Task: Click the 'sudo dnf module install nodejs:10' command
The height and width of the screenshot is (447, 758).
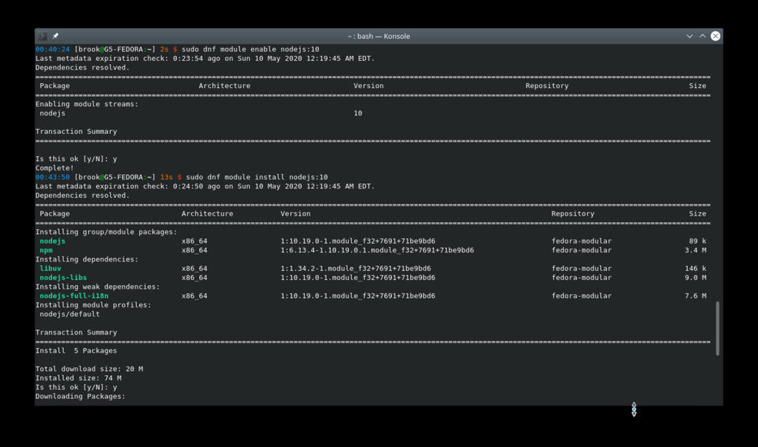Action: [x=256, y=178]
